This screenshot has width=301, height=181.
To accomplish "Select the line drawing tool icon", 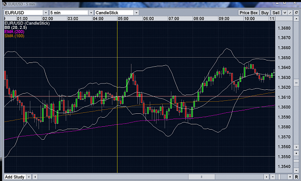I will click(x=290, y=13).
